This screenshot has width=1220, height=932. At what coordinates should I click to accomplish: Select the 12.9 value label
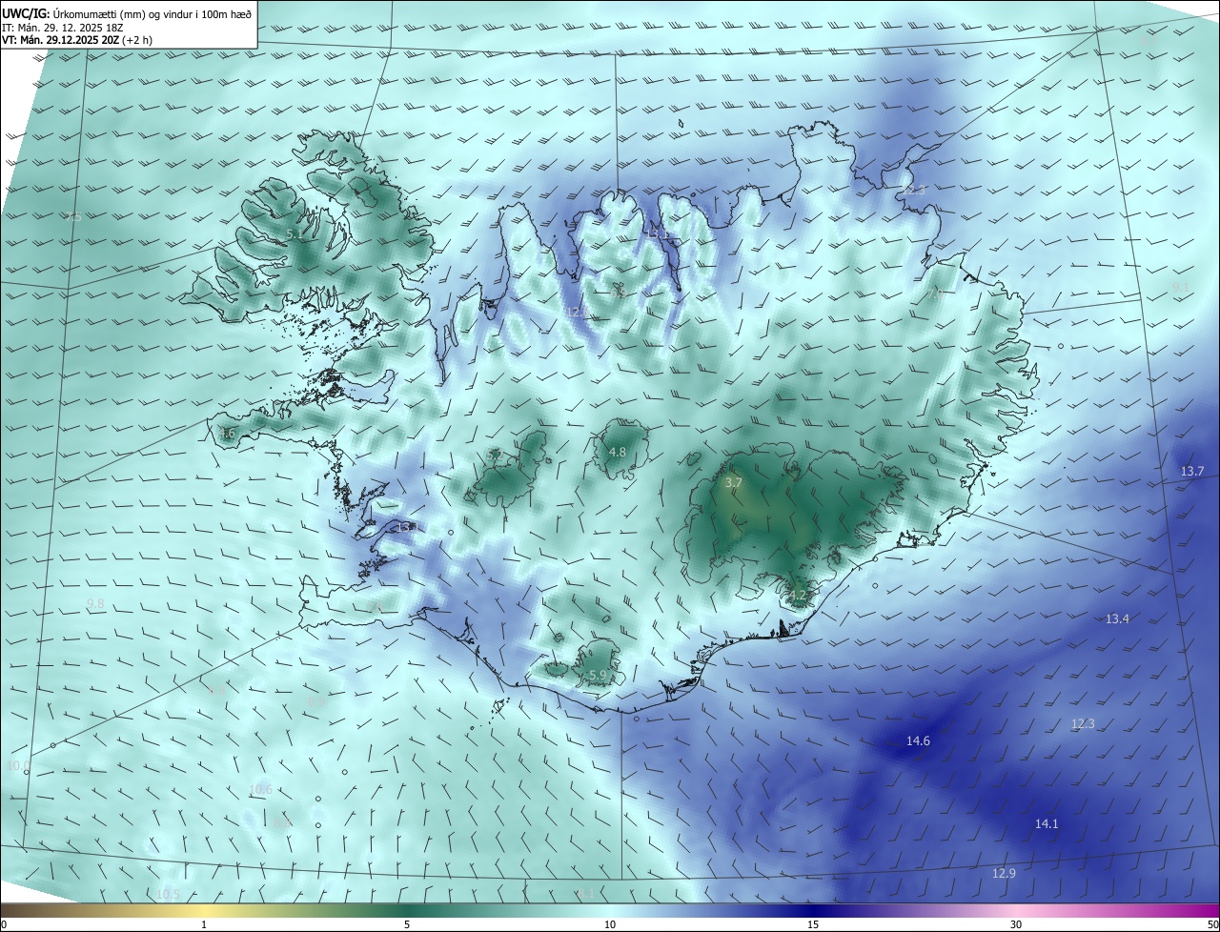coord(1004,873)
